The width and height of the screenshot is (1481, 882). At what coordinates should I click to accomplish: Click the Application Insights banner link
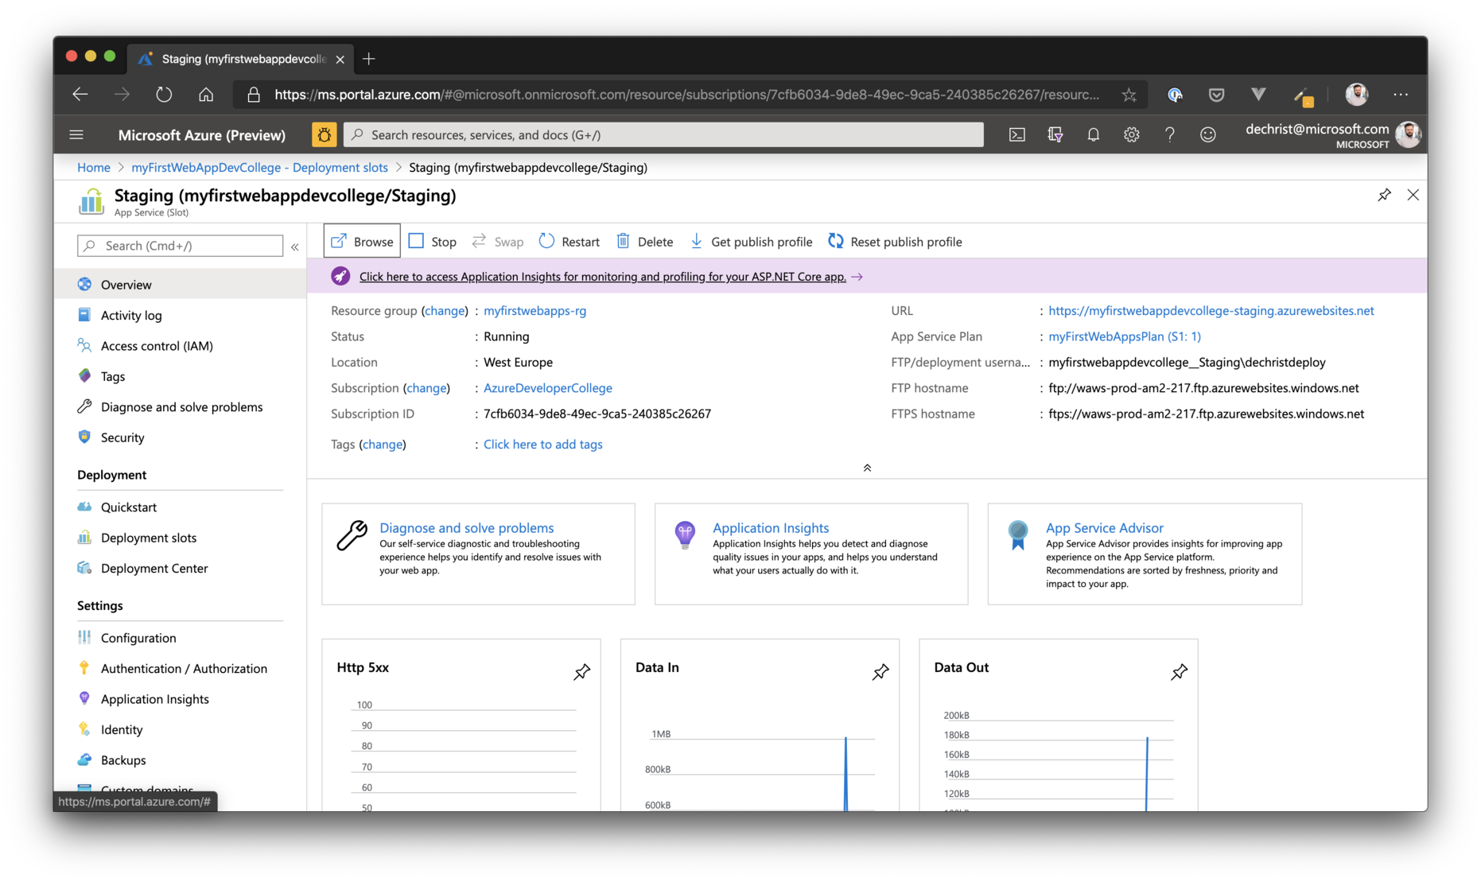602,277
